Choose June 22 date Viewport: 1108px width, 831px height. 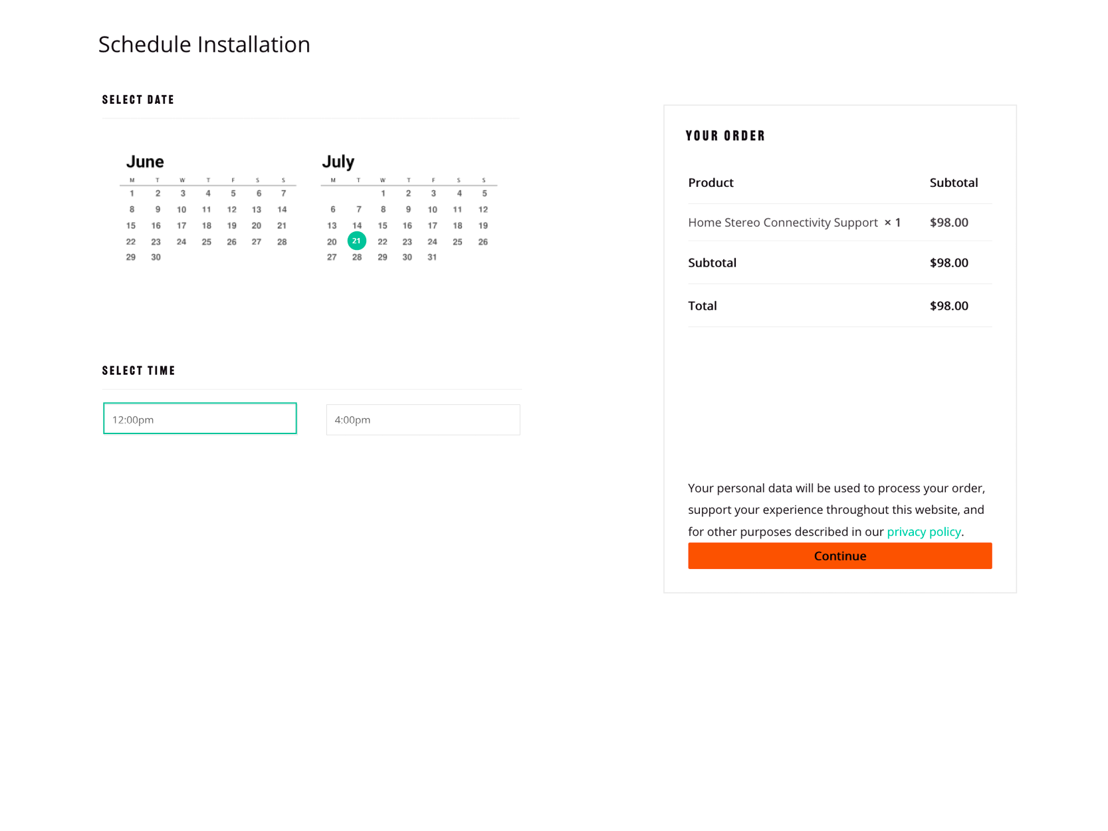pyautogui.click(x=131, y=242)
